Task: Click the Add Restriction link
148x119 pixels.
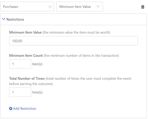Action: (25, 108)
